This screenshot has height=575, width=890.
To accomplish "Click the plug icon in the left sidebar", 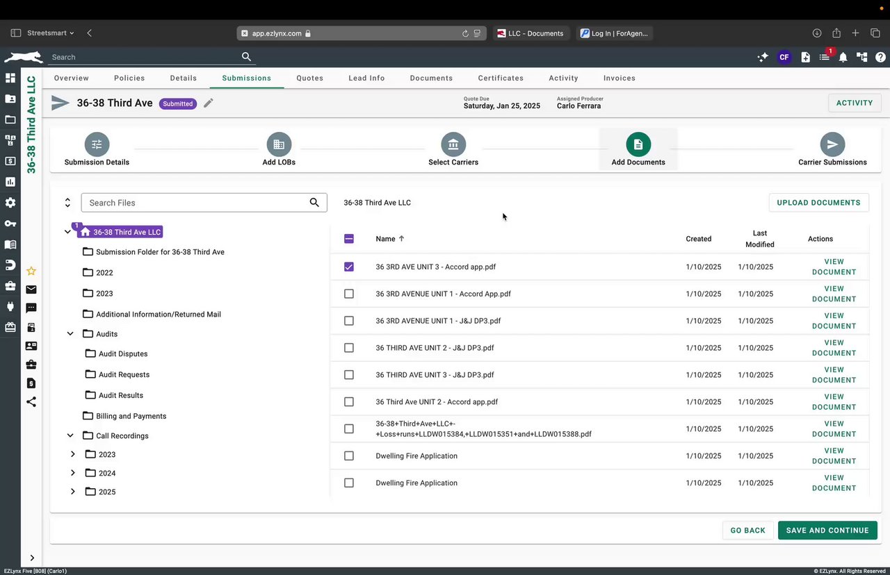I will click(x=10, y=306).
